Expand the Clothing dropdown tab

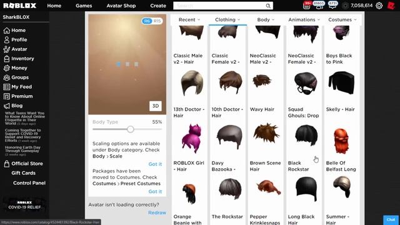pos(227,19)
